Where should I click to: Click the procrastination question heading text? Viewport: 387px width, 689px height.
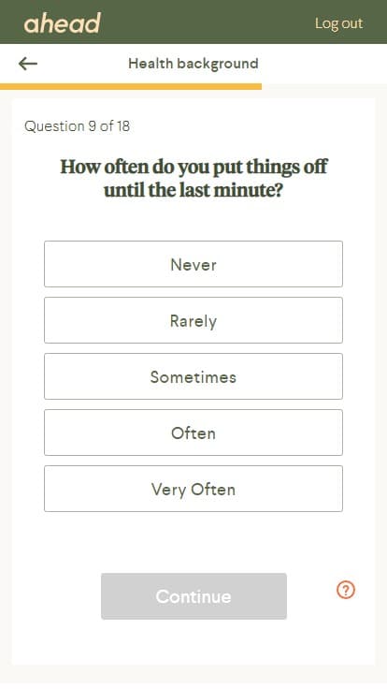click(193, 179)
